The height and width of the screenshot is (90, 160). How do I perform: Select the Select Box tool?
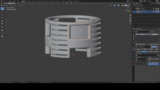[2, 9]
